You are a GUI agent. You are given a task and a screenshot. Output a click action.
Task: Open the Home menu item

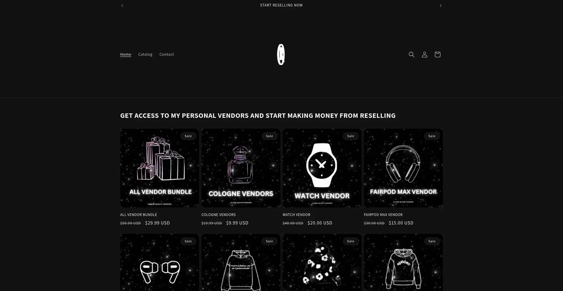(126, 55)
